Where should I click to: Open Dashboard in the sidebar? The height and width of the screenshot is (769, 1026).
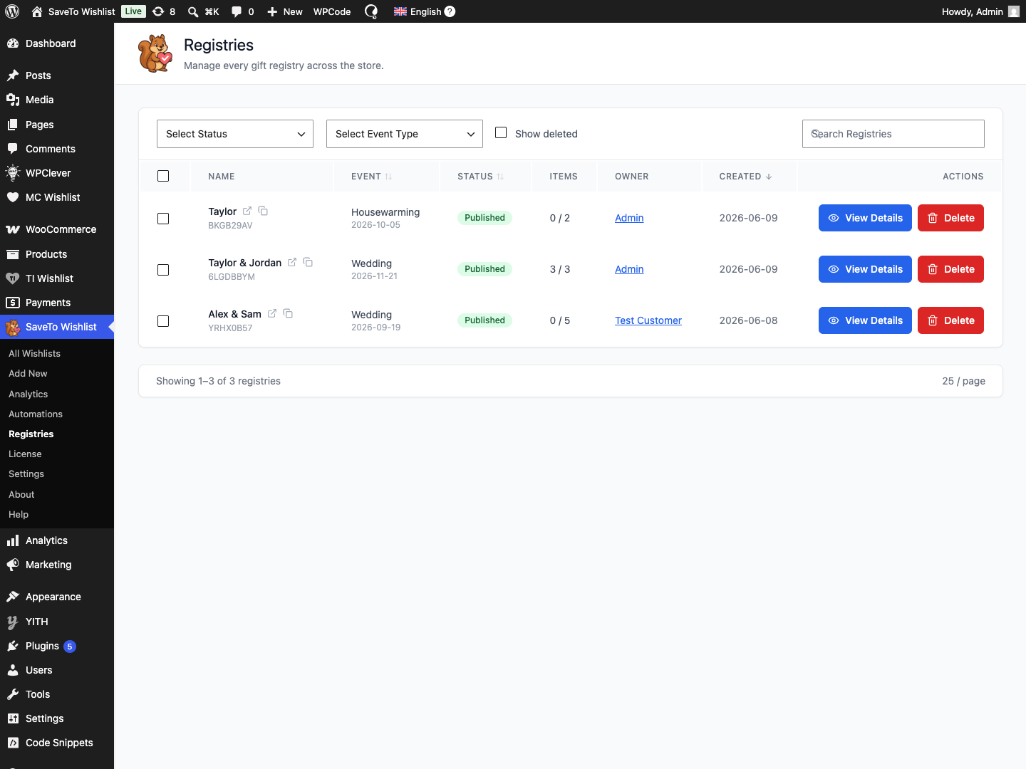point(57,43)
